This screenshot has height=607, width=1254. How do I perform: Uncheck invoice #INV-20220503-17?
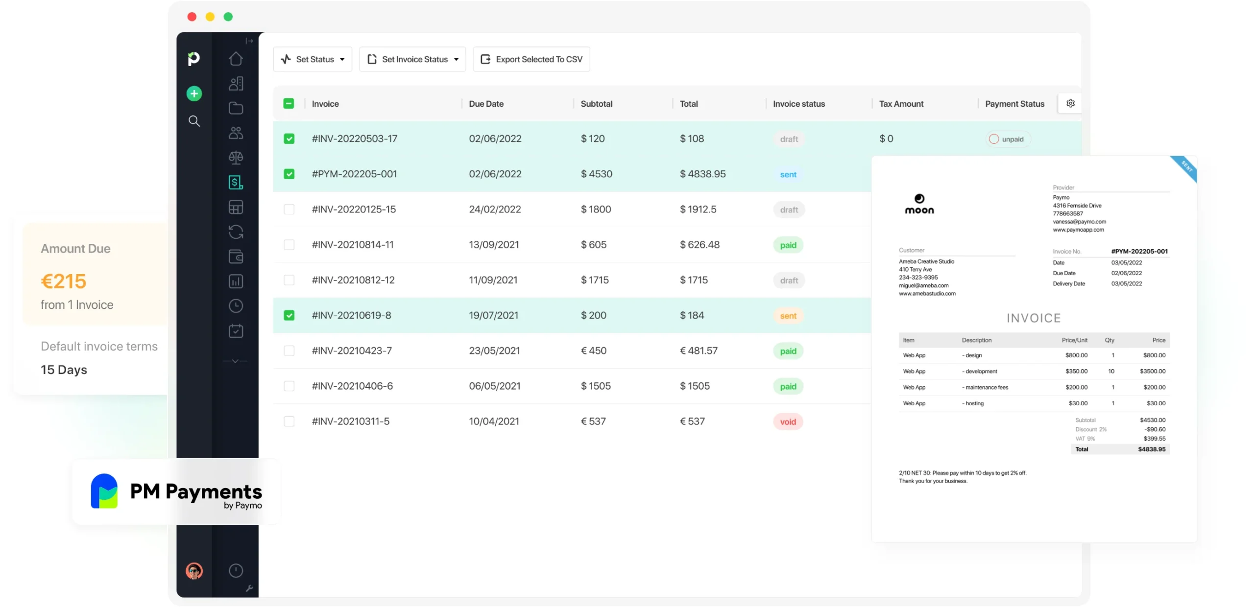(289, 139)
